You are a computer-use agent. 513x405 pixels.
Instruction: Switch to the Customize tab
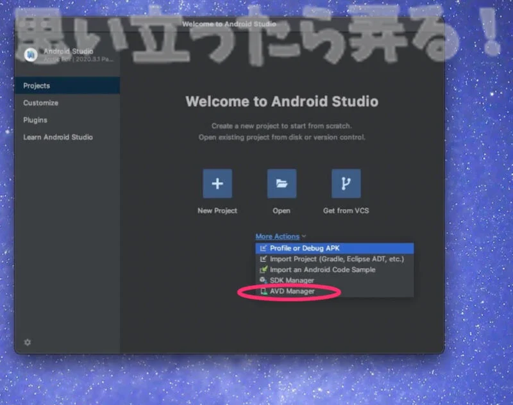tap(67, 103)
